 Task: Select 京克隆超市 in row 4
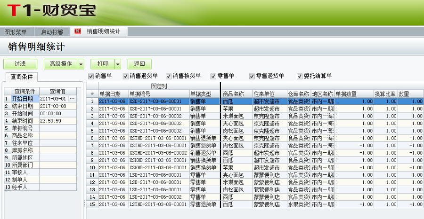coord(270,124)
